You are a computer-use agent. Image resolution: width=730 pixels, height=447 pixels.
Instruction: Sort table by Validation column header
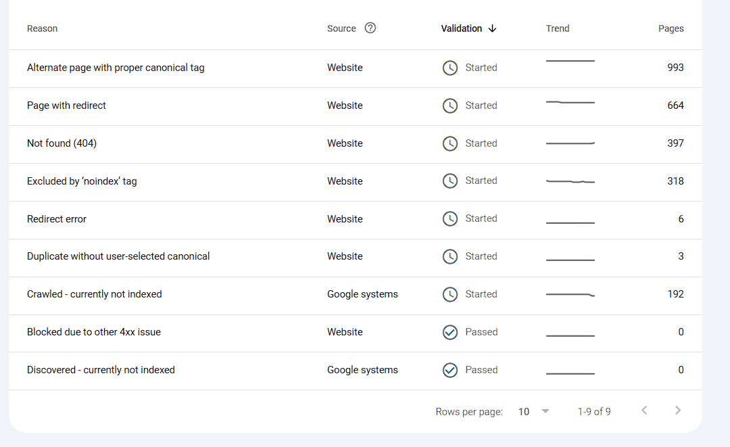[x=462, y=28]
